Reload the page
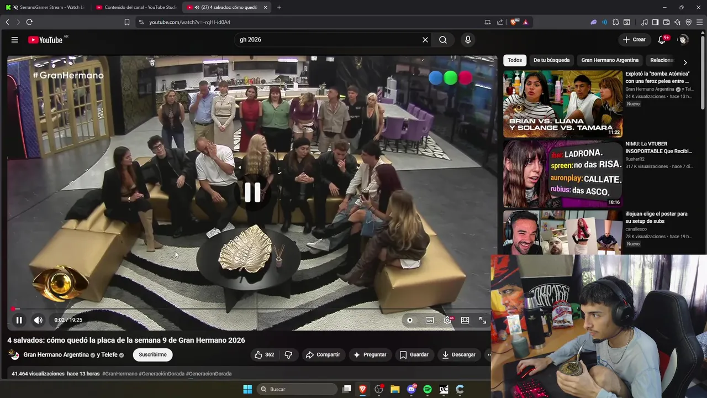Viewport: 707px width, 398px height. click(29, 22)
